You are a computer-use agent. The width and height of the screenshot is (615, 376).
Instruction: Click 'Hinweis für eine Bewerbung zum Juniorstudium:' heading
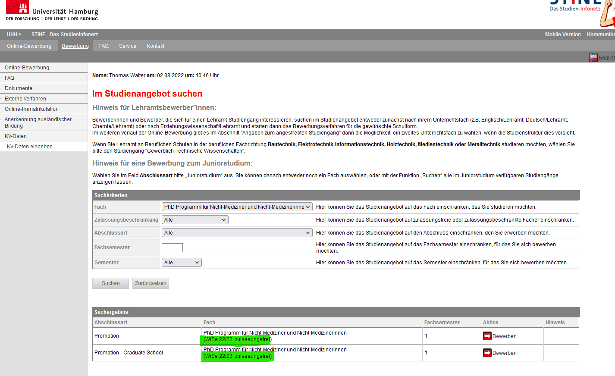click(172, 163)
